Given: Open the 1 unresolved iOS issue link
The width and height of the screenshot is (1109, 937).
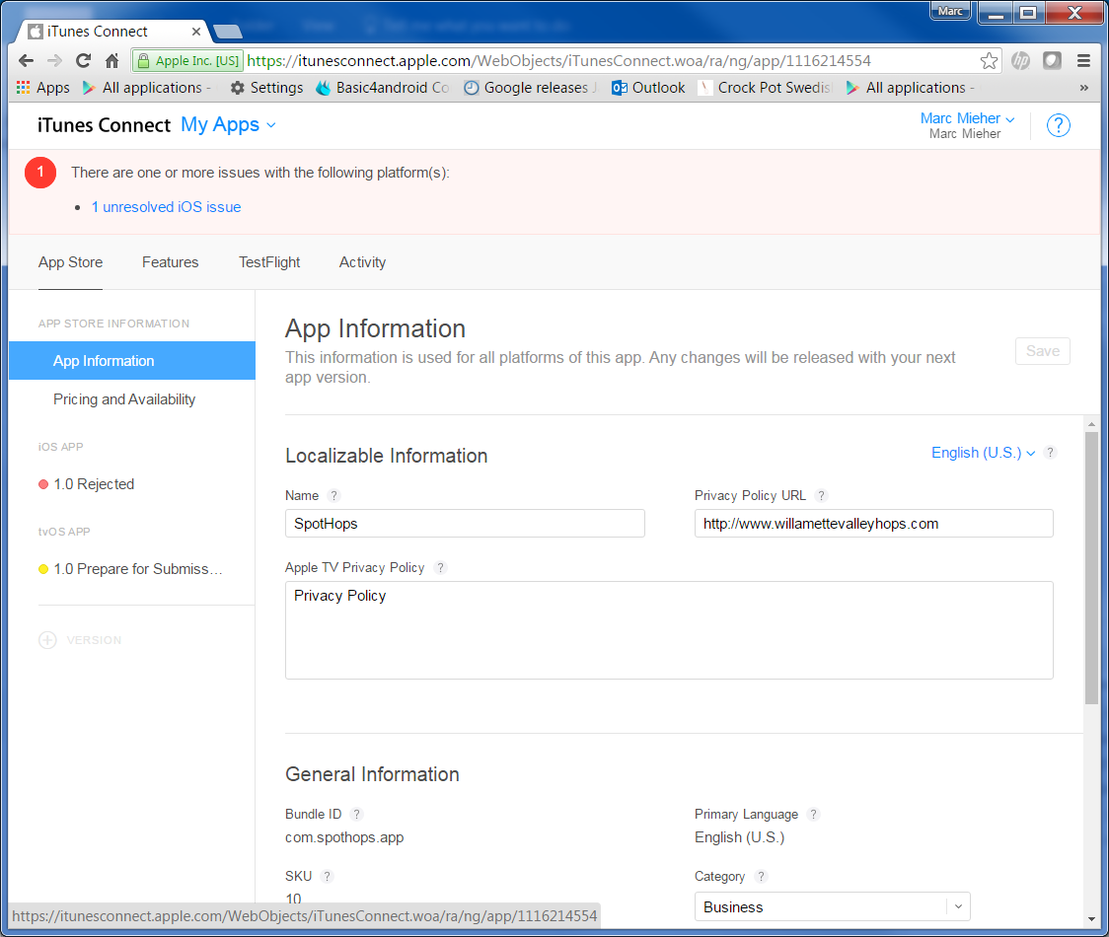Looking at the screenshot, I should click(x=166, y=207).
